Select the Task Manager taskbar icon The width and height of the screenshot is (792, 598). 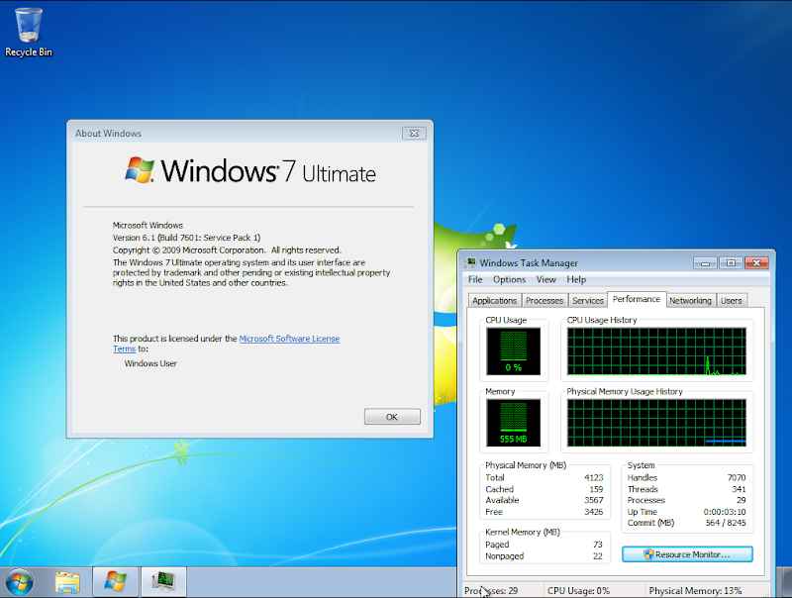[163, 582]
